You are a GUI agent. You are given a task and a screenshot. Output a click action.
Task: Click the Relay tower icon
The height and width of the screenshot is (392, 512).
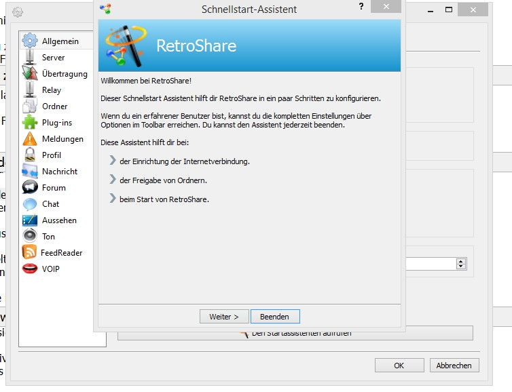[x=30, y=90]
